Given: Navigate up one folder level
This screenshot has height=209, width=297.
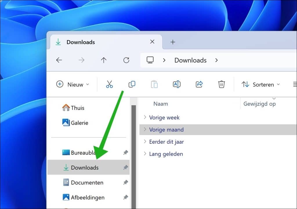Looking at the screenshot, I should click(x=104, y=60).
